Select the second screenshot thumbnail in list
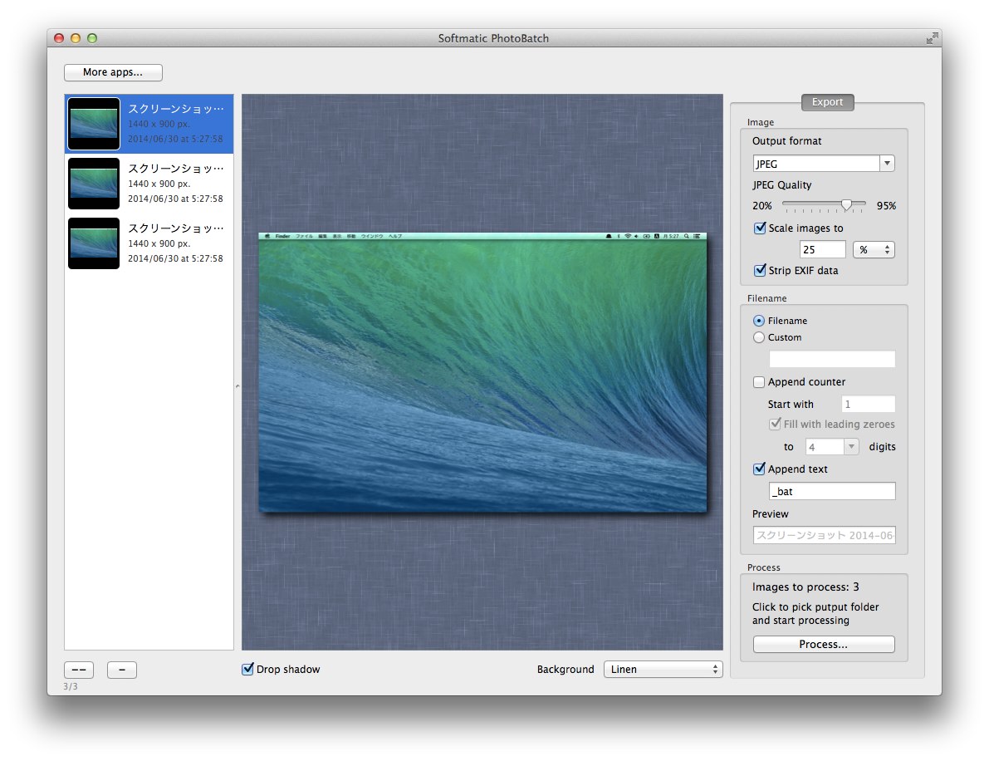Screen dimensions: 989x761 coord(94,184)
